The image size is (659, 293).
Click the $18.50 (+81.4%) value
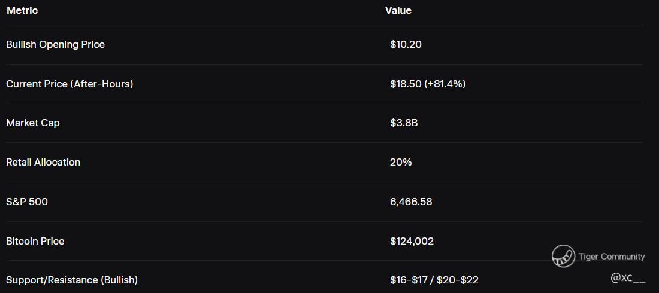click(x=427, y=84)
